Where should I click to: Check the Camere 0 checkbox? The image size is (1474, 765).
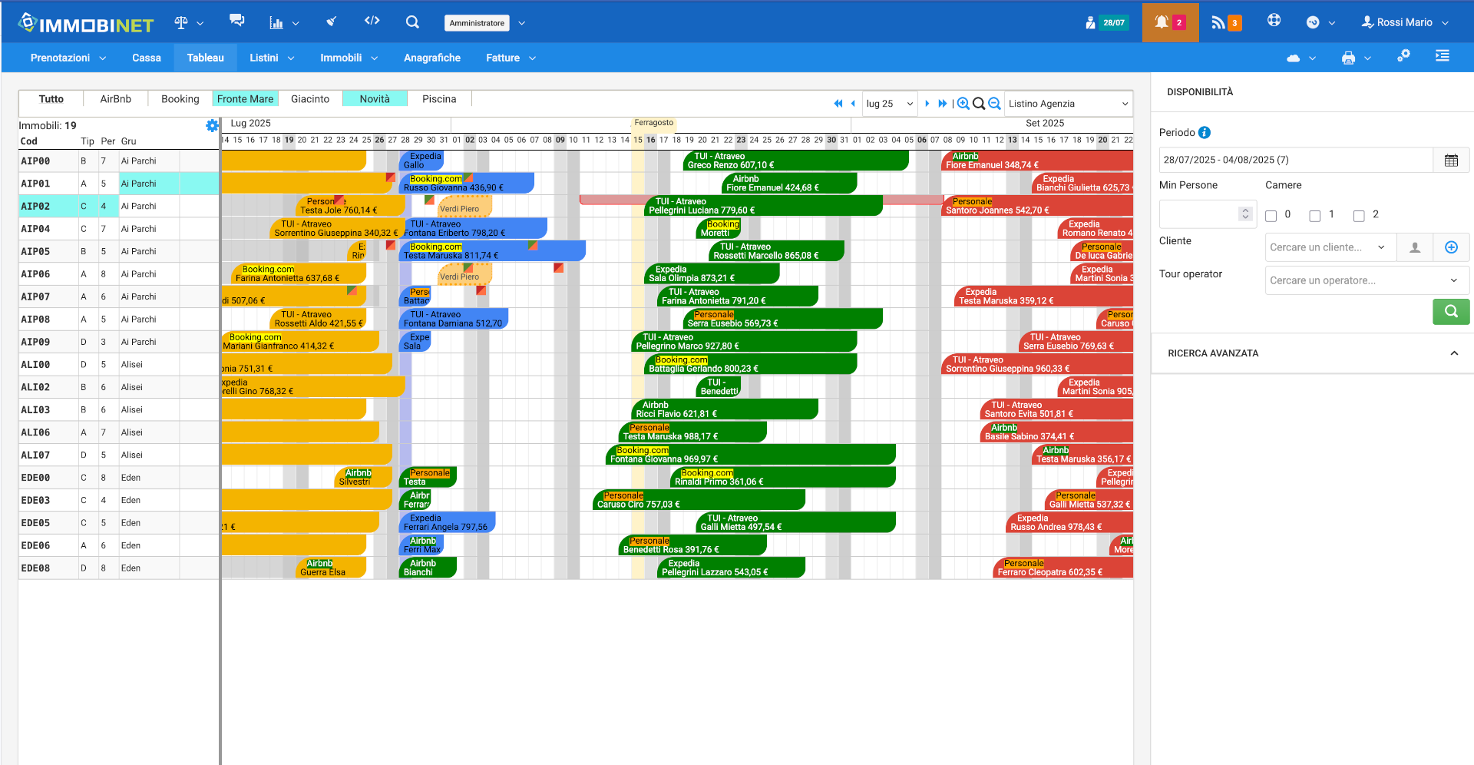(x=1271, y=216)
